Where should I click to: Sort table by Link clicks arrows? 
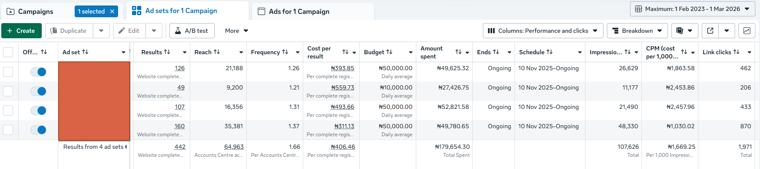pyautogui.click(x=736, y=52)
